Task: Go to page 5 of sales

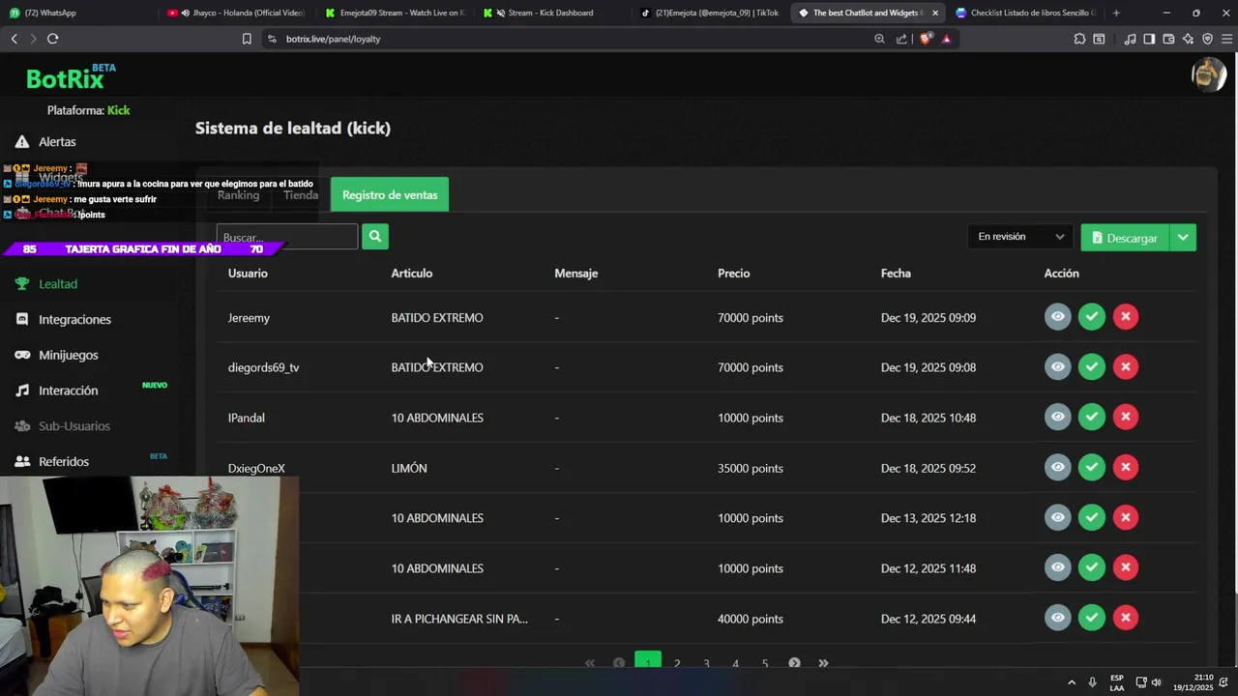Action: pos(765,663)
